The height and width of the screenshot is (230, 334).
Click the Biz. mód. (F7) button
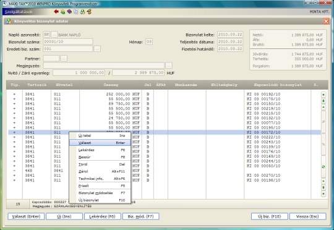coord(140,216)
